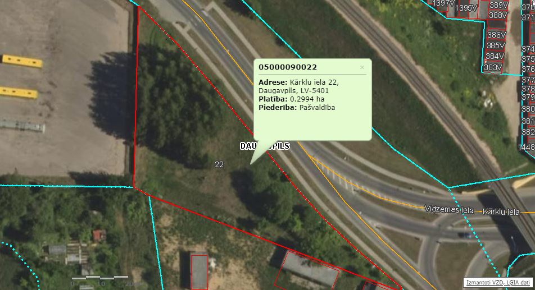Image resolution: width=535 pixels, height=290 pixels.
Task: Click the Piederība Pašvaldība text
Action: tap(297, 108)
